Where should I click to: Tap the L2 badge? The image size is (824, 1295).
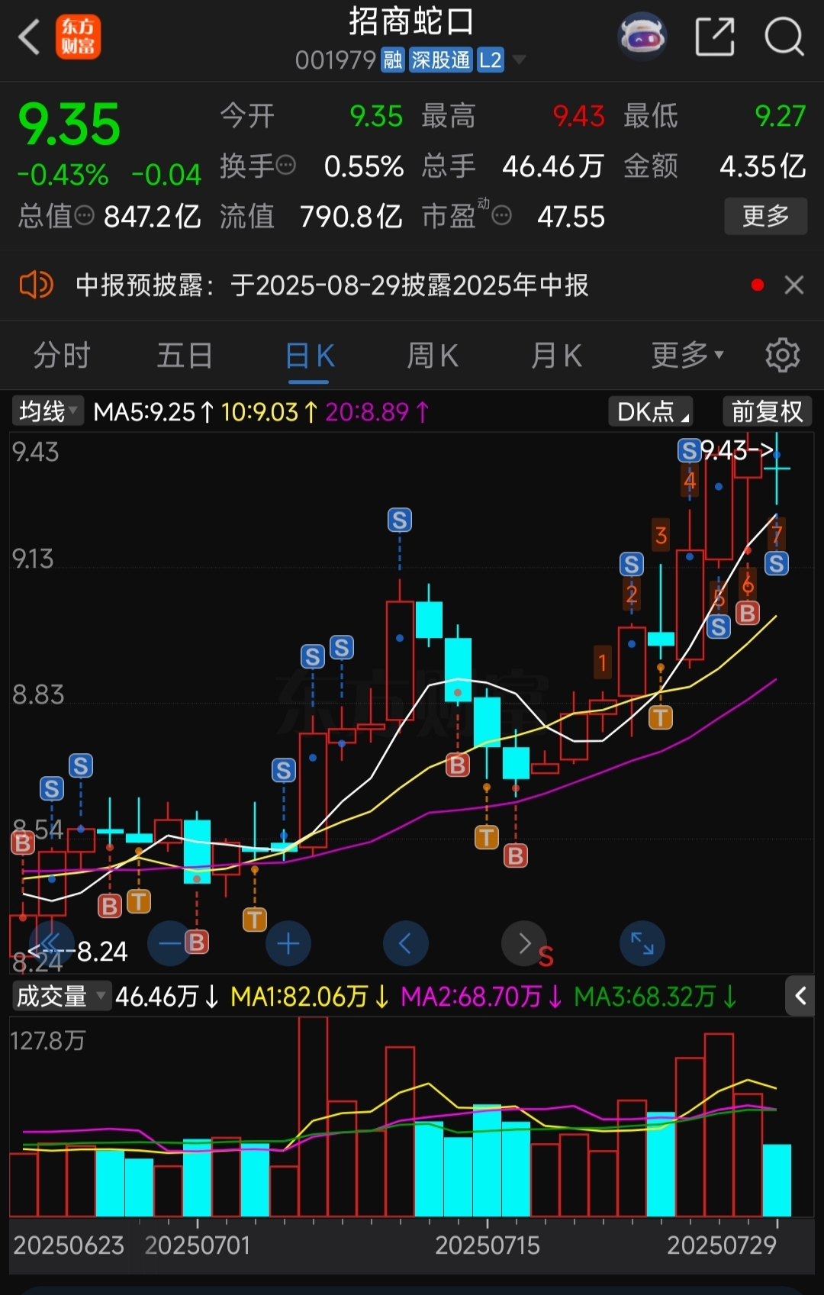[x=491, y=60]
